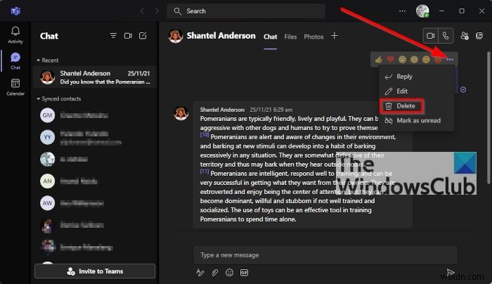Image resolution: width=492 pixels, height=284 pixels.
Task: Select the YY synced contact
Action: [x=95, y=138]
